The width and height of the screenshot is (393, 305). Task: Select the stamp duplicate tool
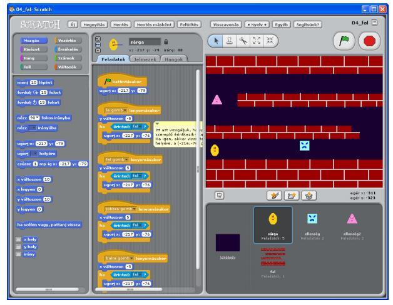click(x=230, y=41)
